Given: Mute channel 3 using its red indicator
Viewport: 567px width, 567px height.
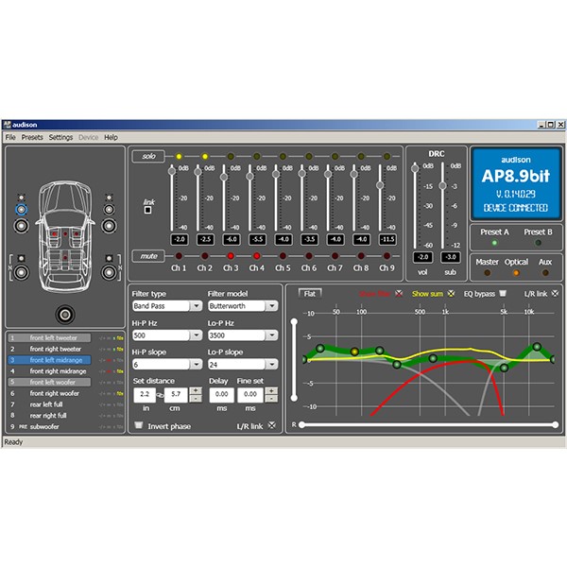Looking at the screenshot, I should pyautogui.click(x=231, y=256).
